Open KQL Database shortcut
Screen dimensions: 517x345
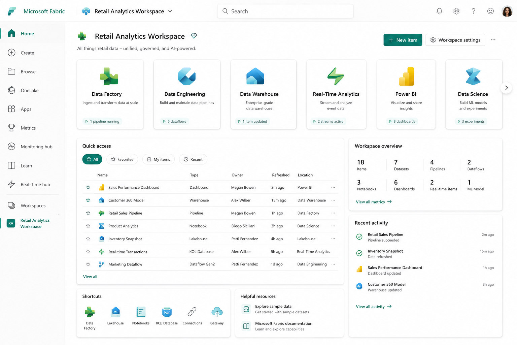tap(167, 316)
